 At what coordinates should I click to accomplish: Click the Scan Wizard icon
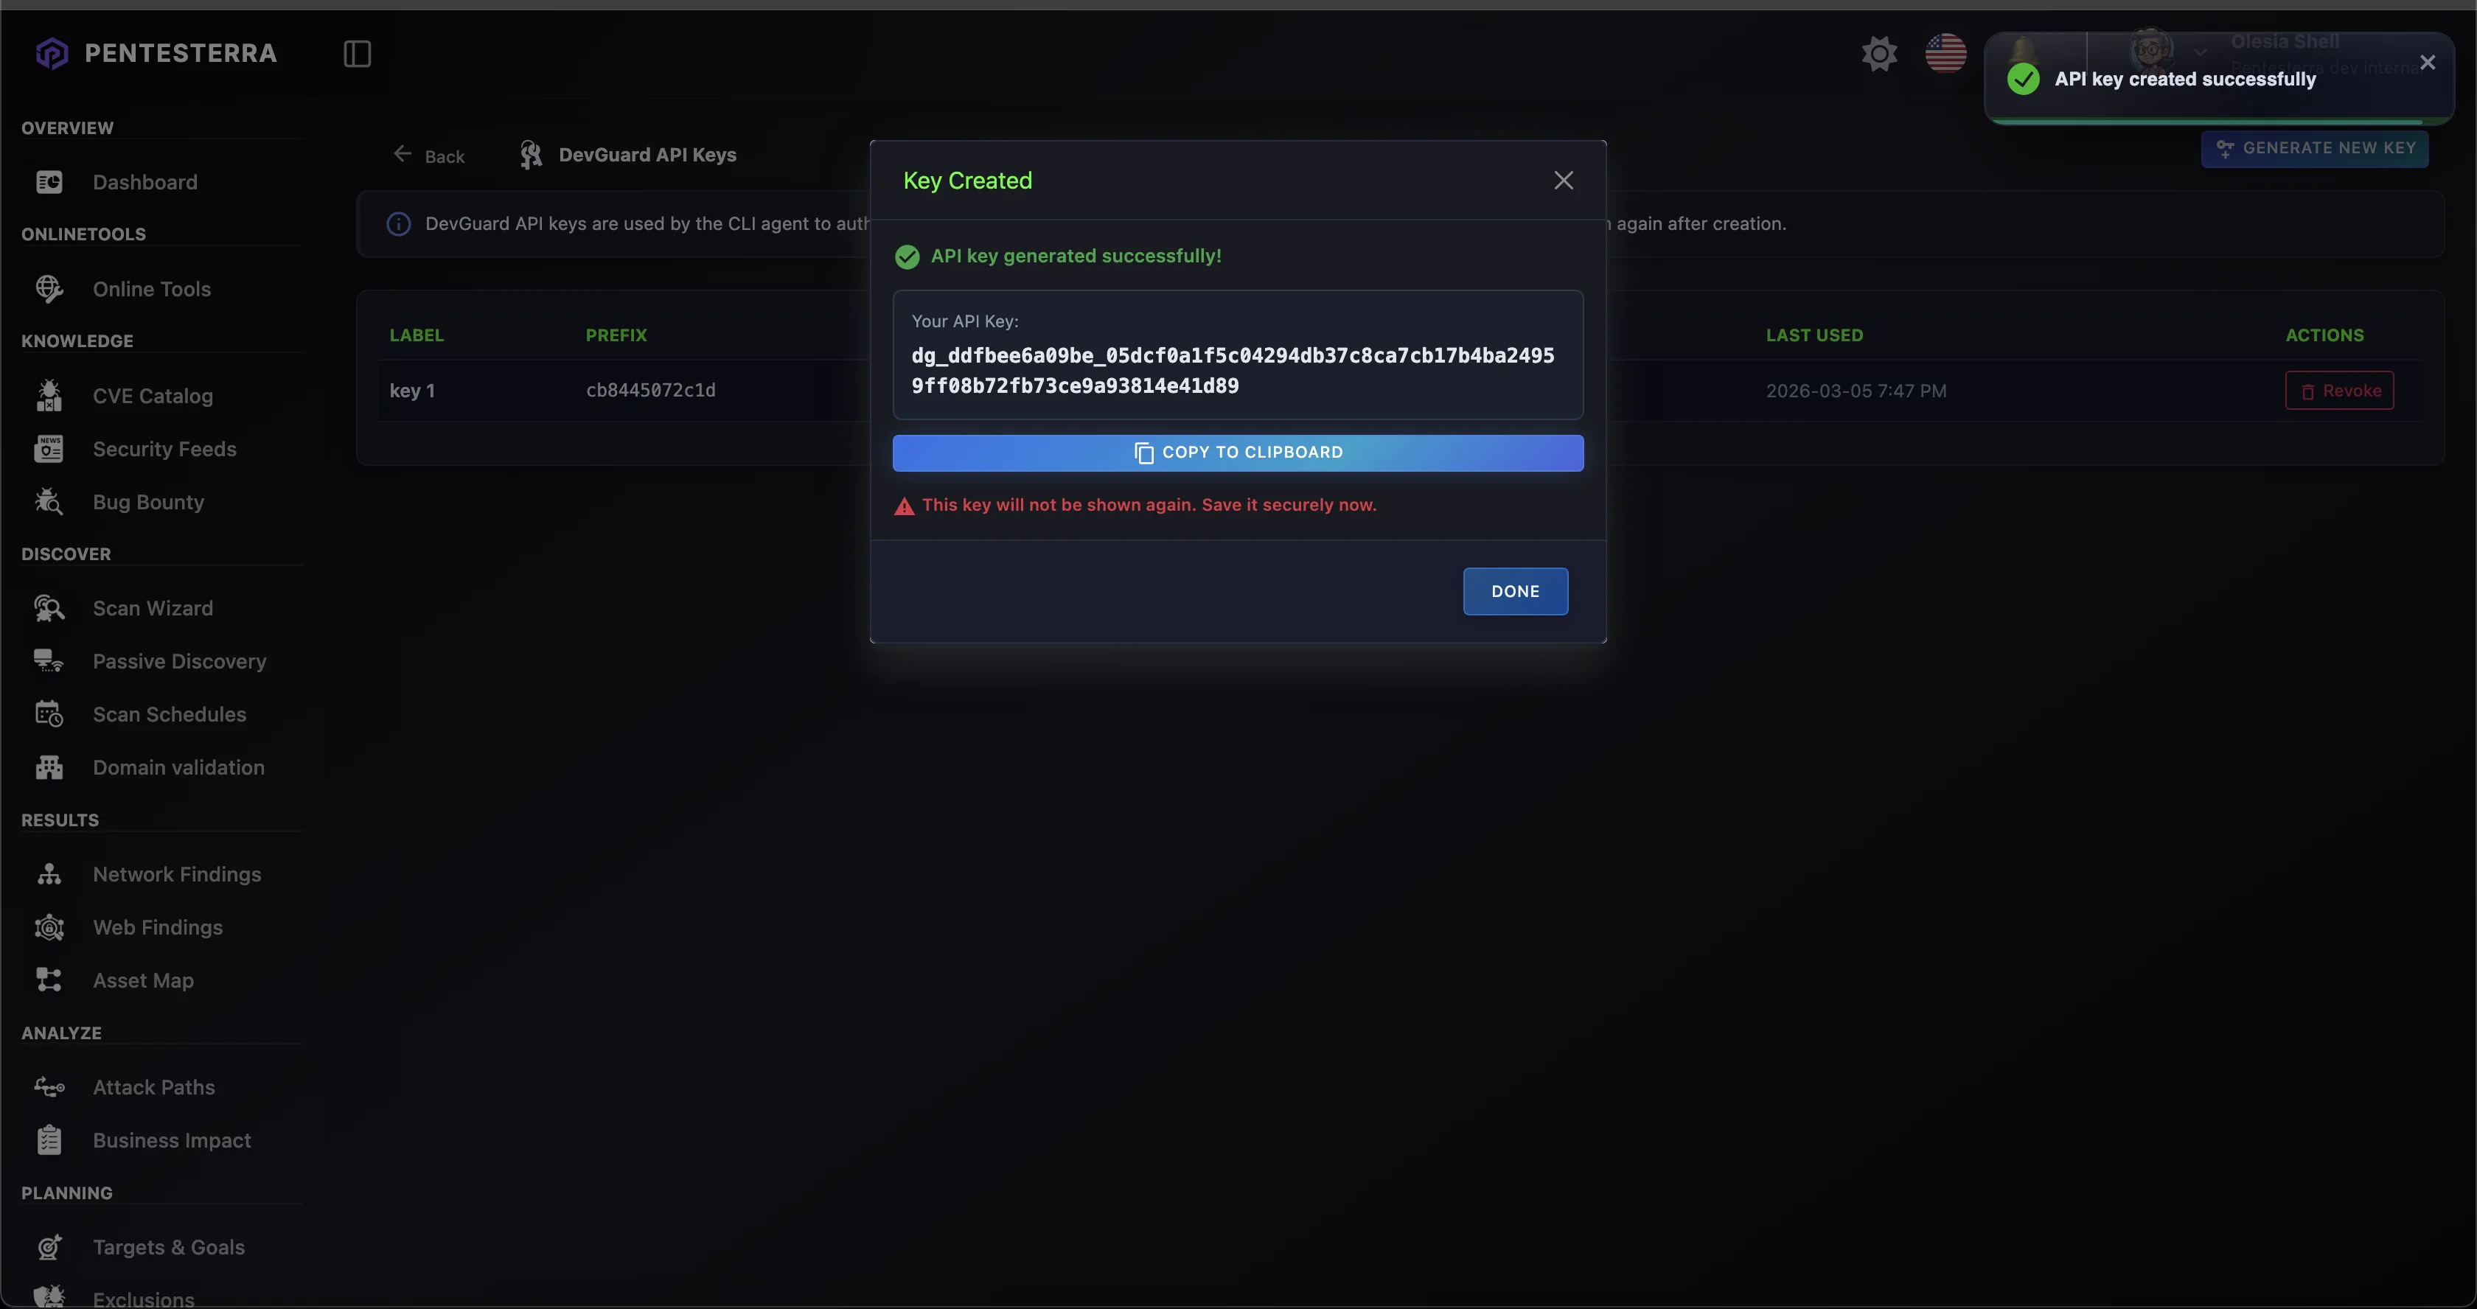49,608
